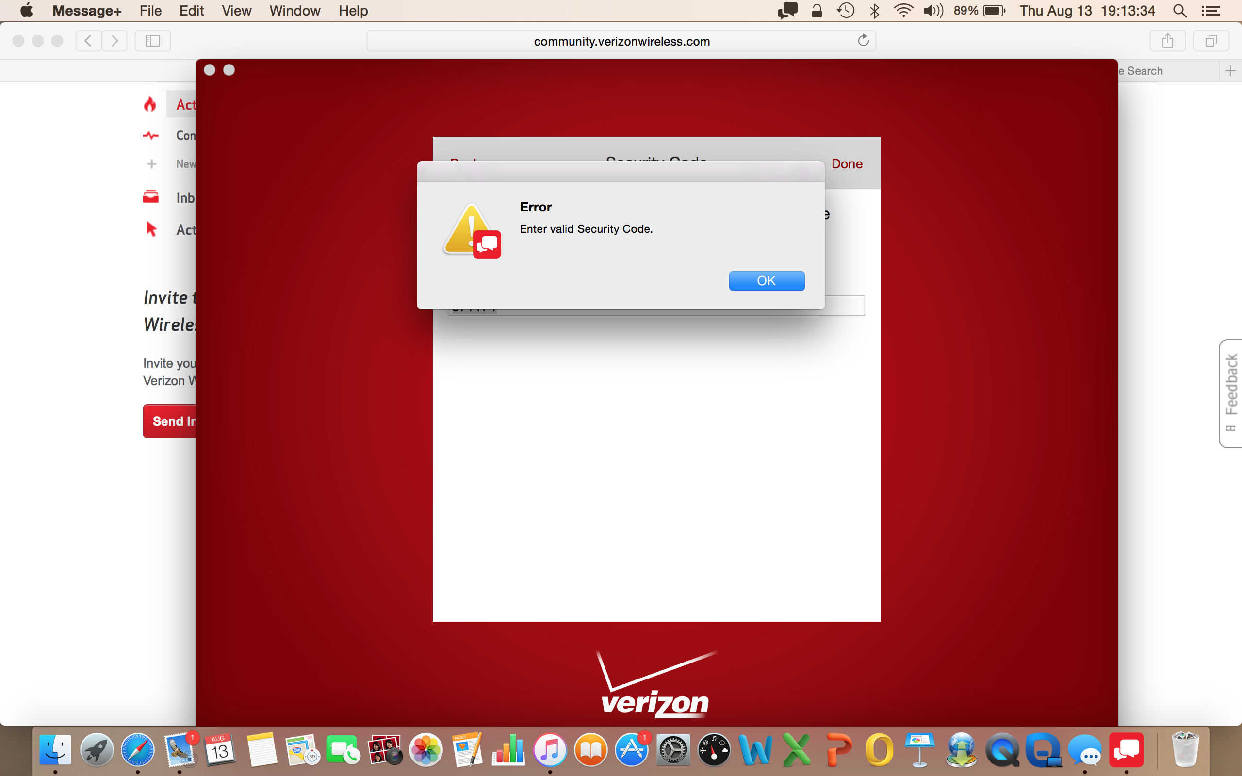Screen dimensions: 1242x776
Task: Click Safari forward arrow button
Action: tap(114, 41)
